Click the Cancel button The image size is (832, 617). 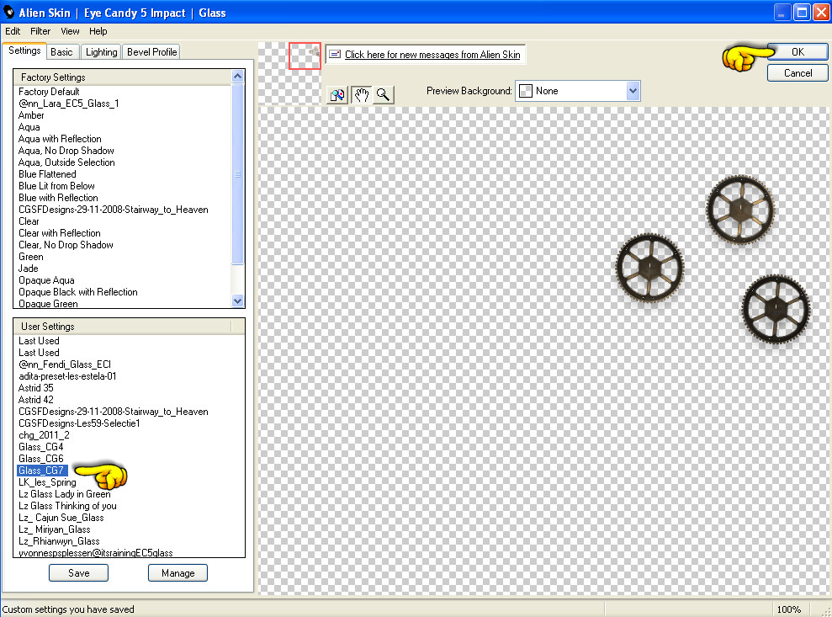tap(798, 73)
